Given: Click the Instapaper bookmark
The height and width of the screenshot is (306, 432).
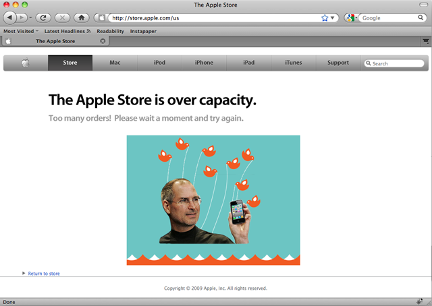Looking at the screenshot, I should point(143,31).
